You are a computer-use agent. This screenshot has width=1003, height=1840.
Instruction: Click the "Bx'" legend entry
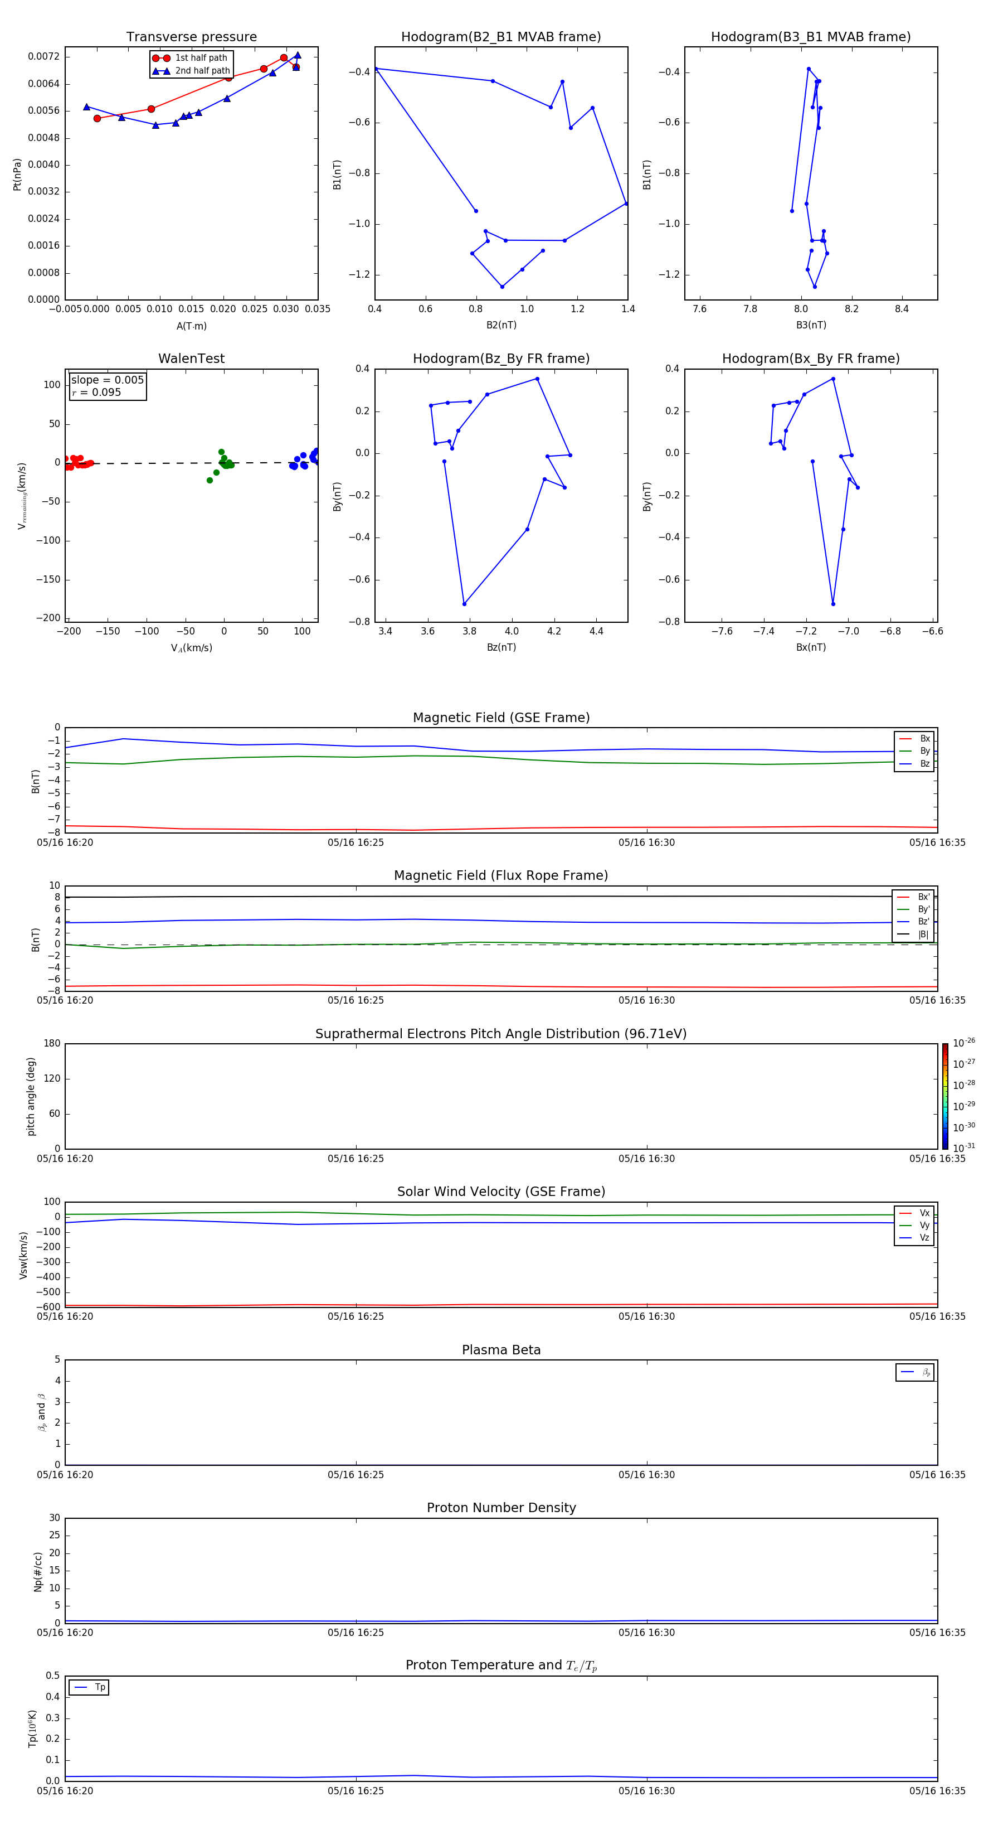[x=913, y=897]
